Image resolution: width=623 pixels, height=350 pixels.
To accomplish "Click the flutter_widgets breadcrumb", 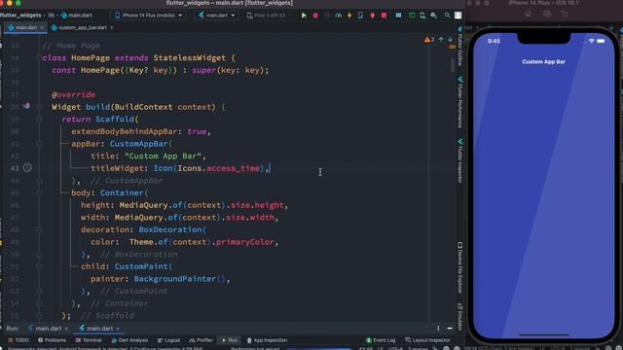I will (20, 16).
